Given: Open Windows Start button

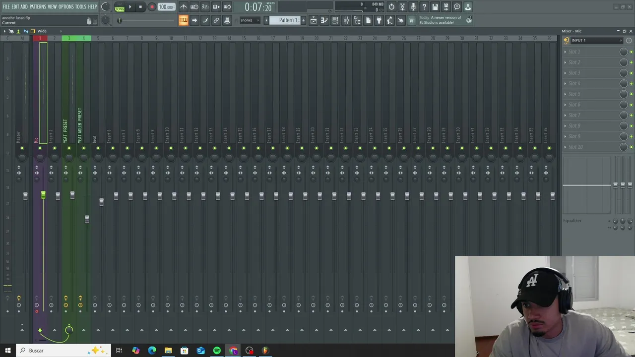Looking at the screenshot, I should pos(7,351).
